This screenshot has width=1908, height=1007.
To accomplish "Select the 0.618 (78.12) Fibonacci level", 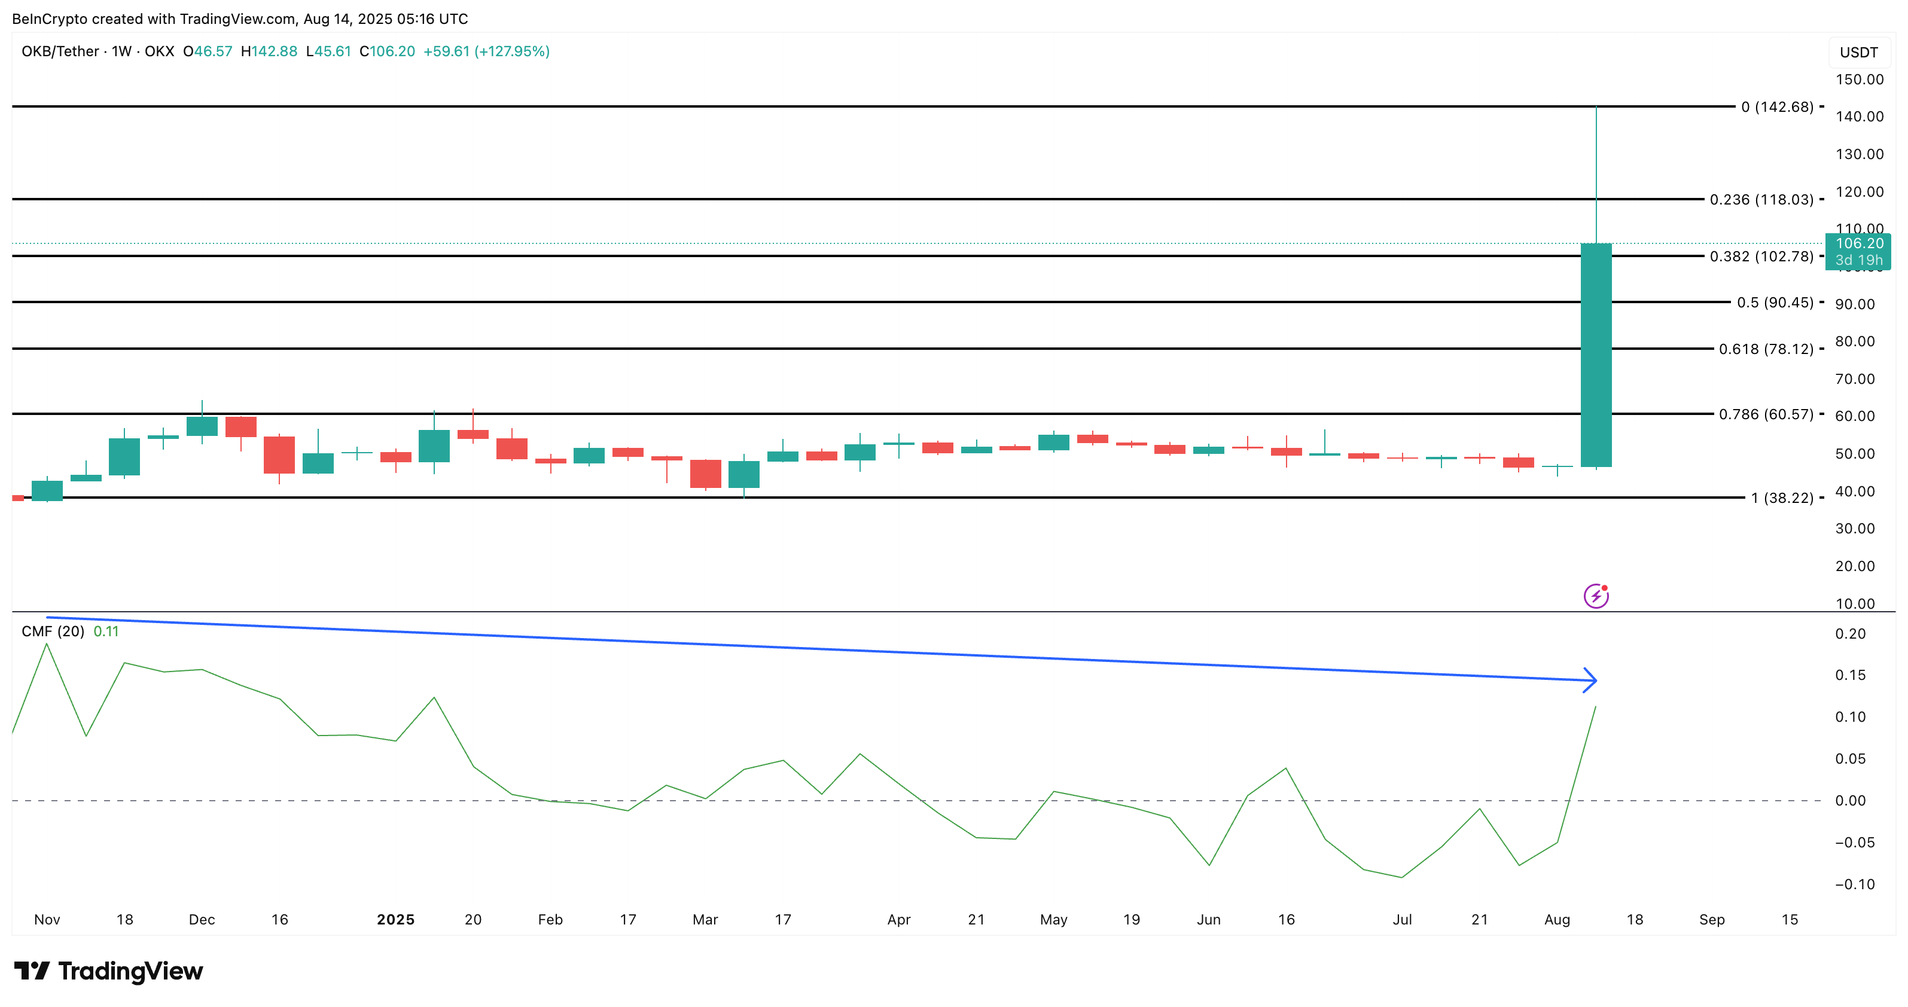I will [x=1766, y=349].
